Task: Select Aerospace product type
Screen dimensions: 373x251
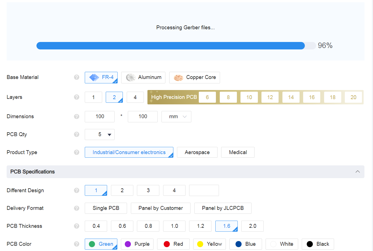Action: point(197,152)
